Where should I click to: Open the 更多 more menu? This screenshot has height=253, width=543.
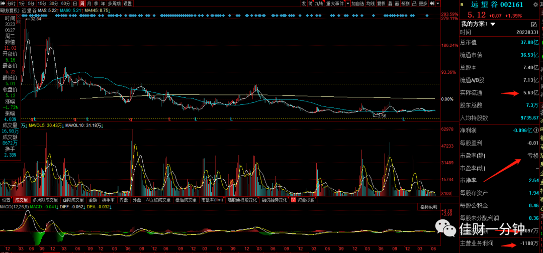click(x=423, y=4)
